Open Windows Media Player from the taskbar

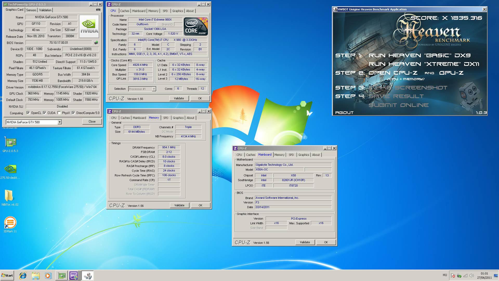click(48, 276)
